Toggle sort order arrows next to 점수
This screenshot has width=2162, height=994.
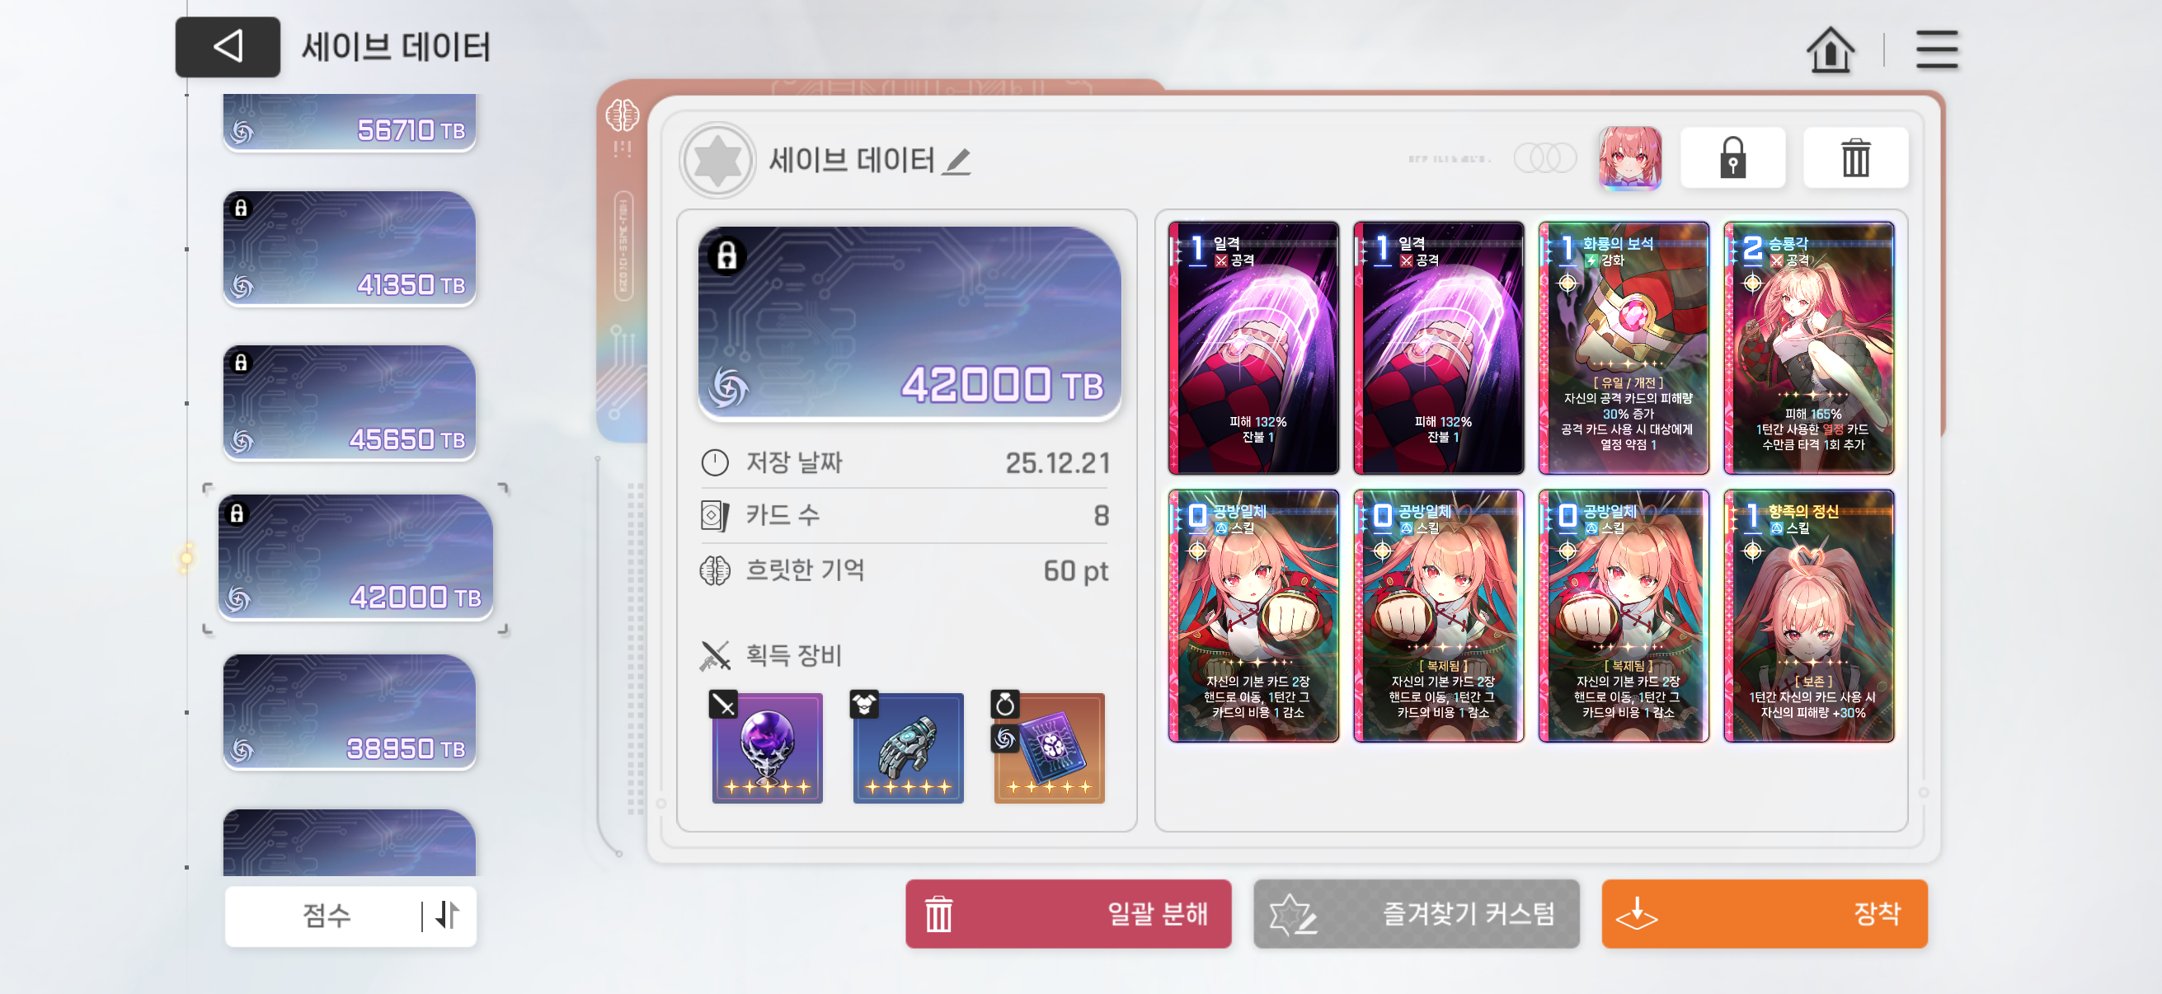[449, 915]
